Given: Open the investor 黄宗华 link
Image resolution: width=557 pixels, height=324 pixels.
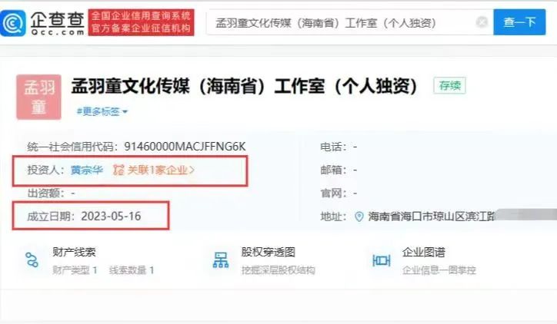Looking at the screenshot, I should [x=87, y=170].
